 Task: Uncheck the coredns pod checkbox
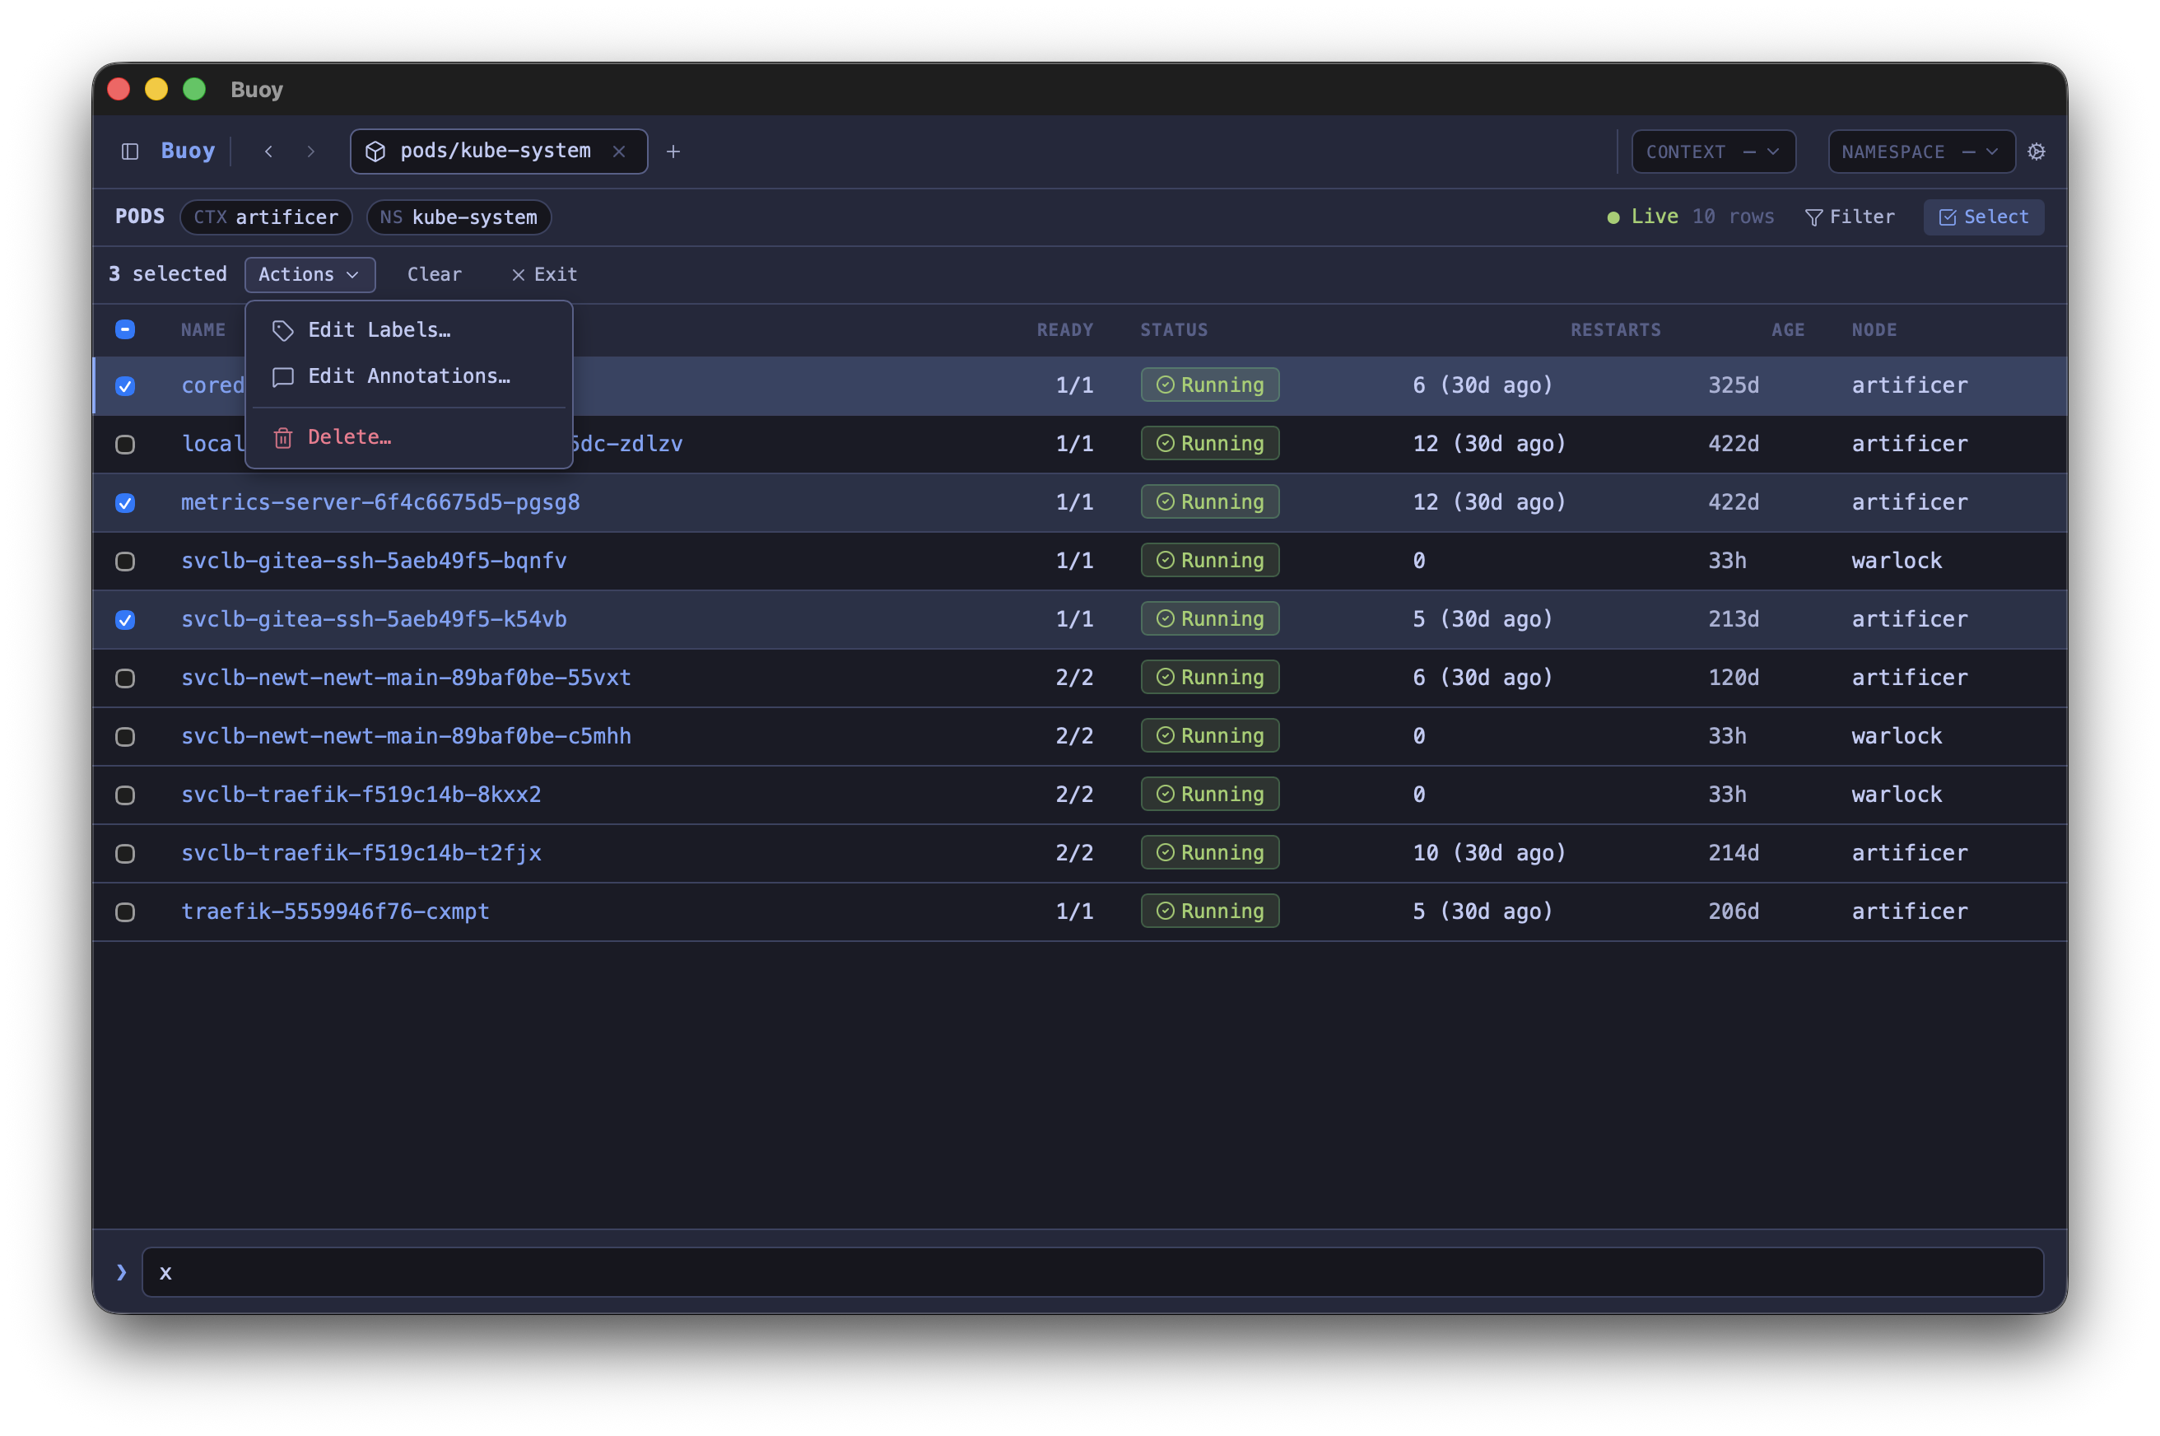(x=125, y=385)
